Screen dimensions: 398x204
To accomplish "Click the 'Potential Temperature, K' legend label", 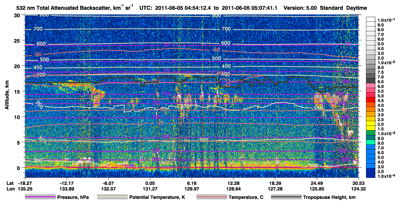I will pyautogui.click(x=157, y=197).
